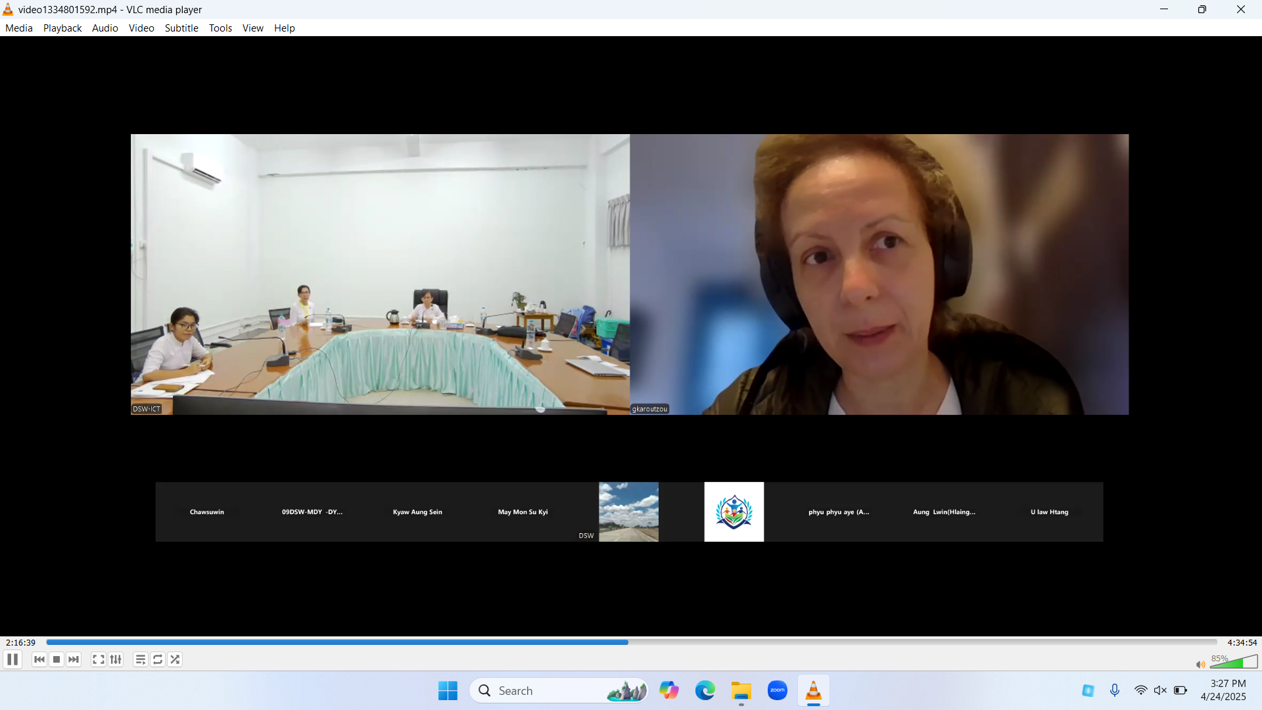Click the DSW-ICT meeting room video
The width and height of the screenshot is (1262, 710).
click(380, 274)
